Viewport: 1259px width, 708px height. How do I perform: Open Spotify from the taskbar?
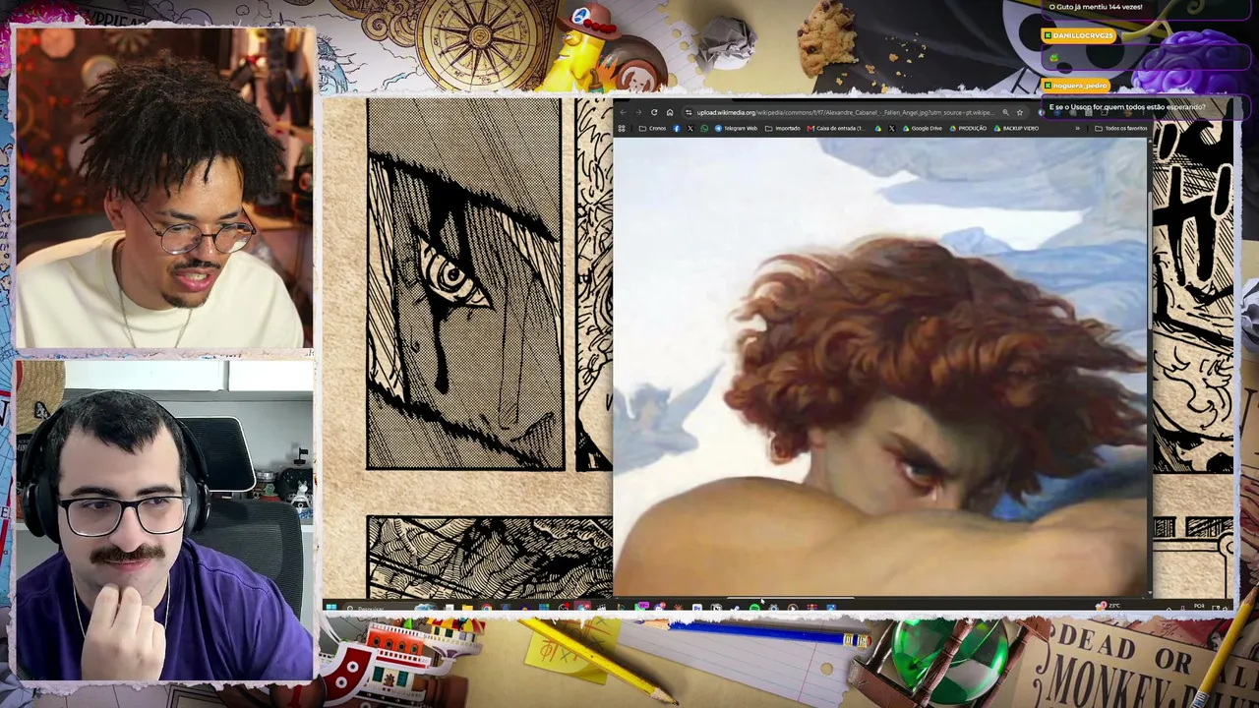(754, 608)
